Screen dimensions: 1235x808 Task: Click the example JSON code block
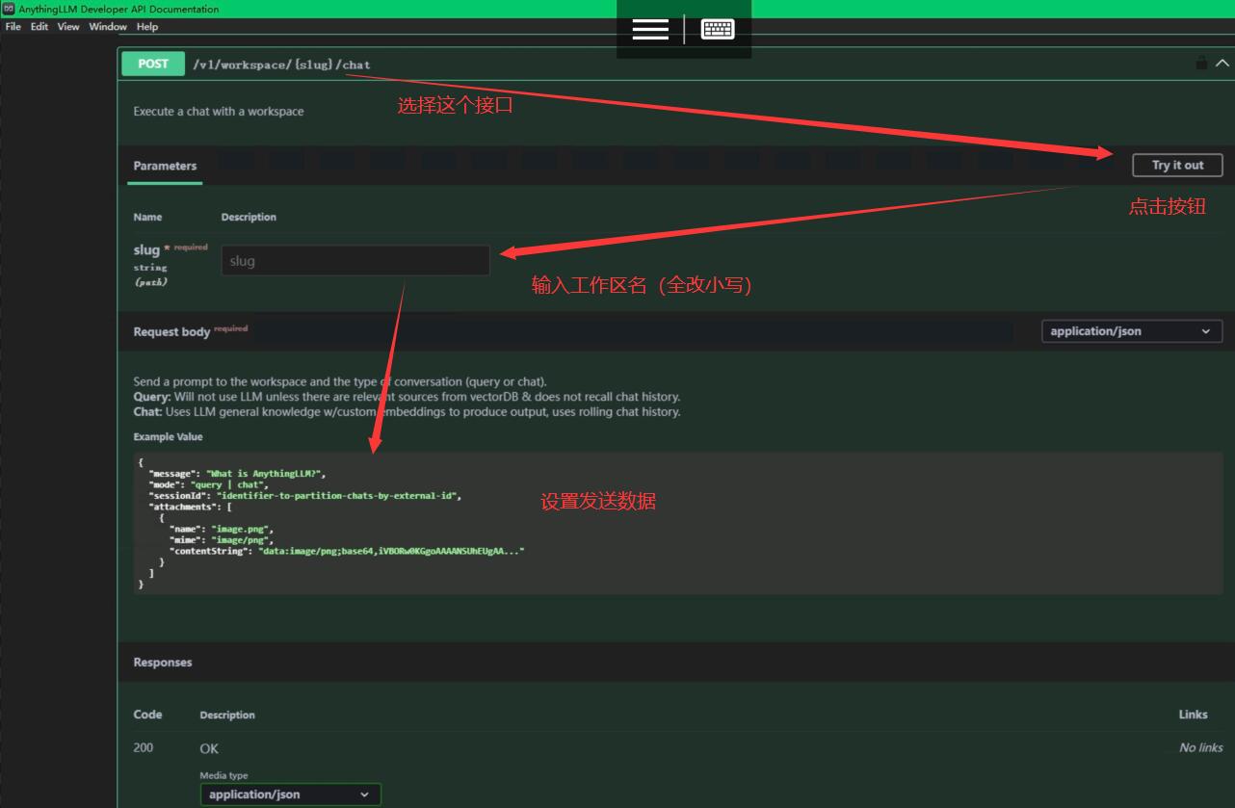pos(678,523)
